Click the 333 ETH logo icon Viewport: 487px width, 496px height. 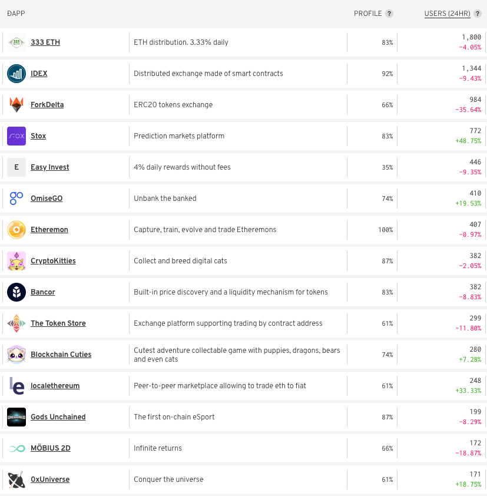[x=16, y=42]
